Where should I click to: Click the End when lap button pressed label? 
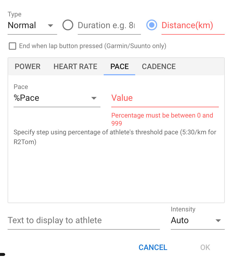[93, 46]
